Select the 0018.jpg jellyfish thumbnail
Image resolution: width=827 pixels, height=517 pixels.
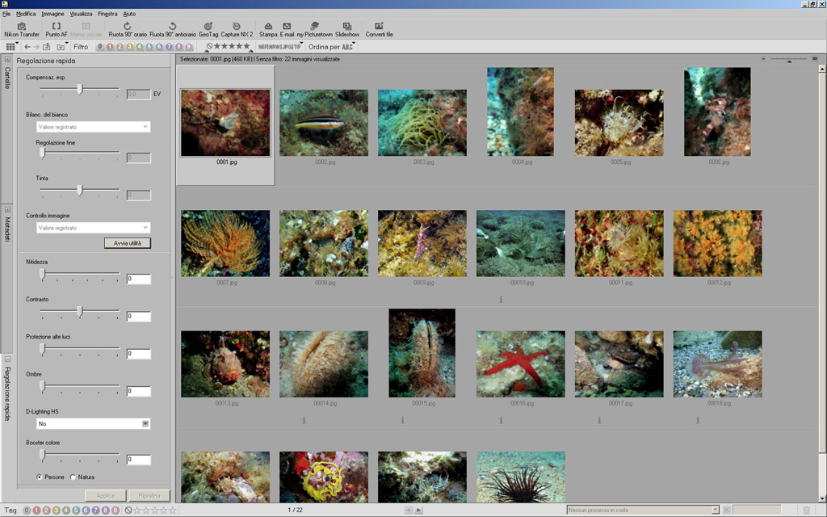pyautogui.click(x=717, y=364)
